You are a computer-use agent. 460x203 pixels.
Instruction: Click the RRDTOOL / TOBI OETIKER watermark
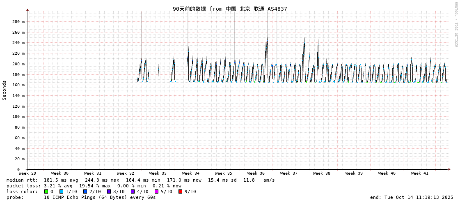tap(456, 25)
